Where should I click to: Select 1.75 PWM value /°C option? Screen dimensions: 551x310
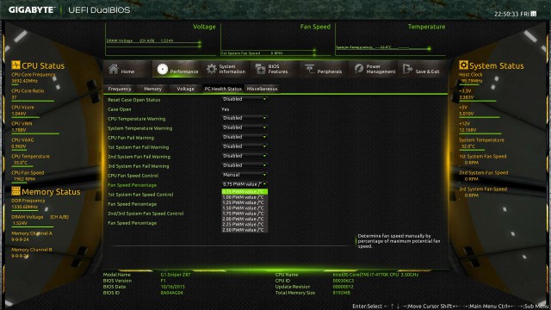coord(245,214)
